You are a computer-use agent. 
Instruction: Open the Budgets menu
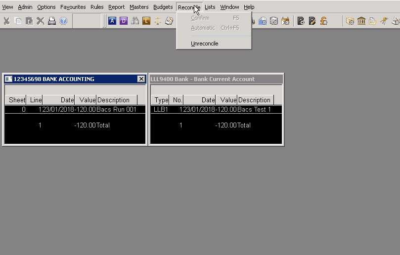(163, 7)
